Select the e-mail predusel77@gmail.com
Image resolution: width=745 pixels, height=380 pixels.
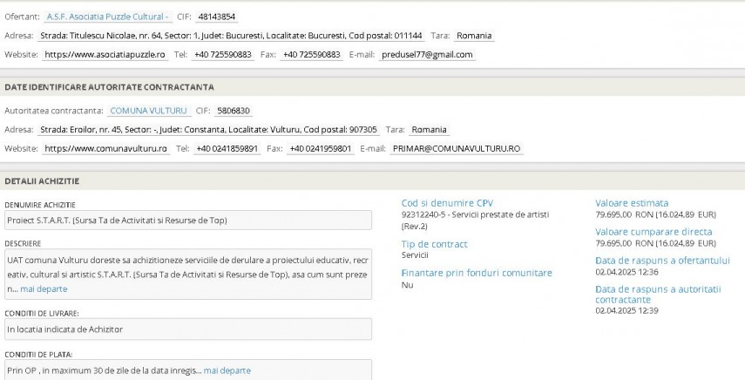point(427,55)
